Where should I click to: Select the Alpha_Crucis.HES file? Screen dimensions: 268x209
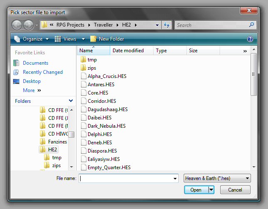point(107,76)
